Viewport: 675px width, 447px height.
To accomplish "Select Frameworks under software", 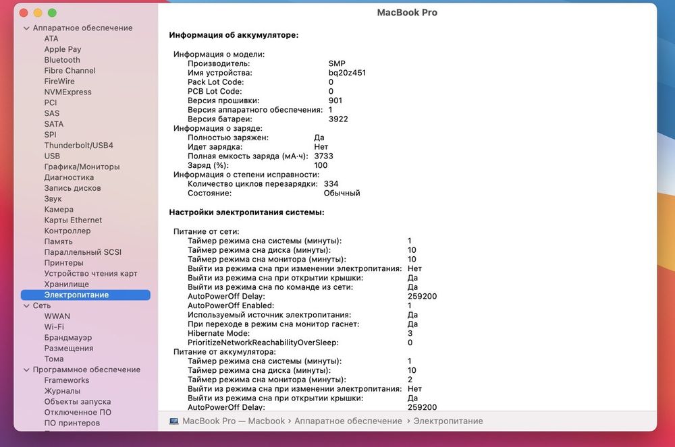I will point(67,380).
